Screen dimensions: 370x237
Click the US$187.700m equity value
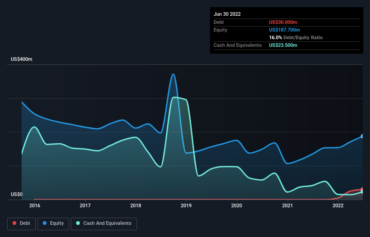point(284,30)
